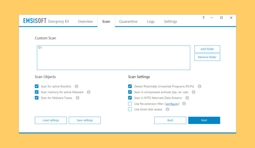Click info icon beside NTFS Alternate Data Streams
This screenshot has height=148, width=255.
(187, 98)
